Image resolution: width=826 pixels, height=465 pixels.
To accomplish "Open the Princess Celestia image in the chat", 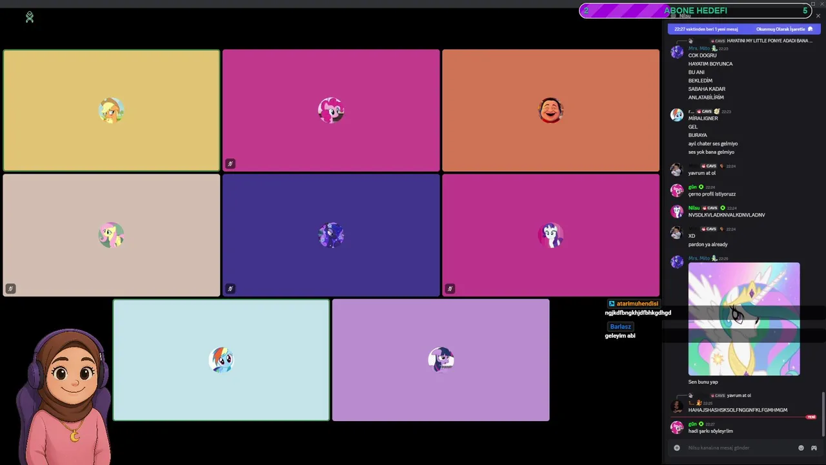I will (744, 319).
